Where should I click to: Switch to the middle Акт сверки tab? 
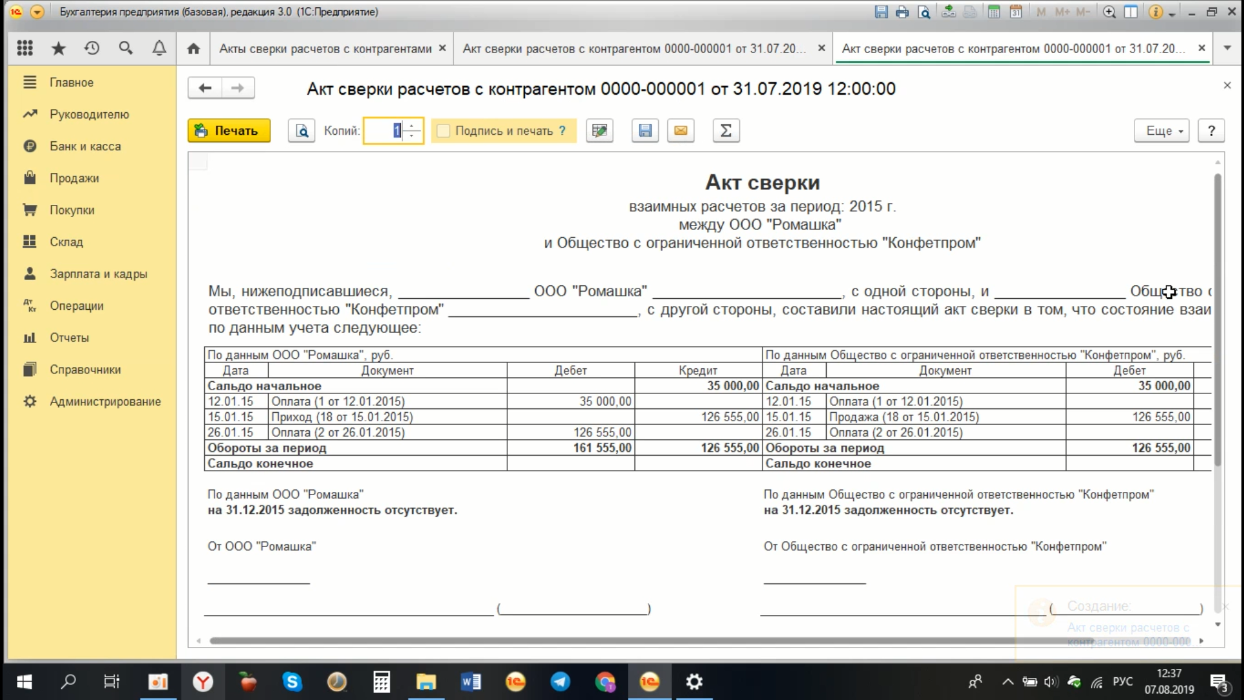[x=634, y=49]
